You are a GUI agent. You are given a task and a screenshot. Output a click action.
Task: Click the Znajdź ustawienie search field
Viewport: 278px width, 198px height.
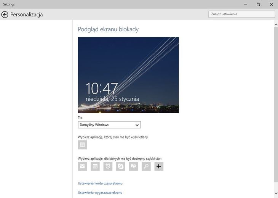241,14
